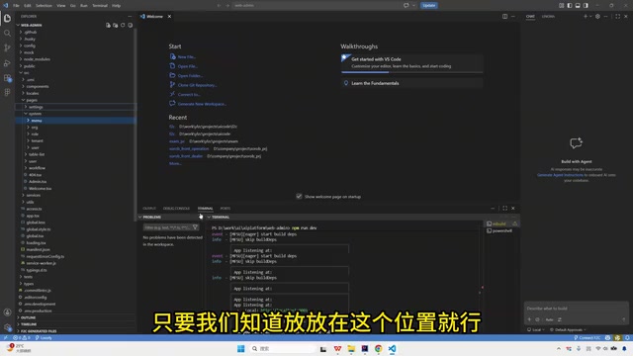Open Get started with VS Code walkthrough
Screen dimensions: 633x356
(411, 62)
